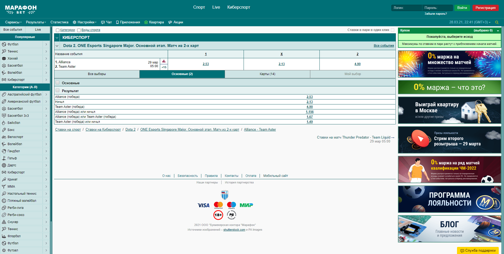Open the Выиграй квартиру в Москве banner
The image size is (504, 254).
click(450, 110)
